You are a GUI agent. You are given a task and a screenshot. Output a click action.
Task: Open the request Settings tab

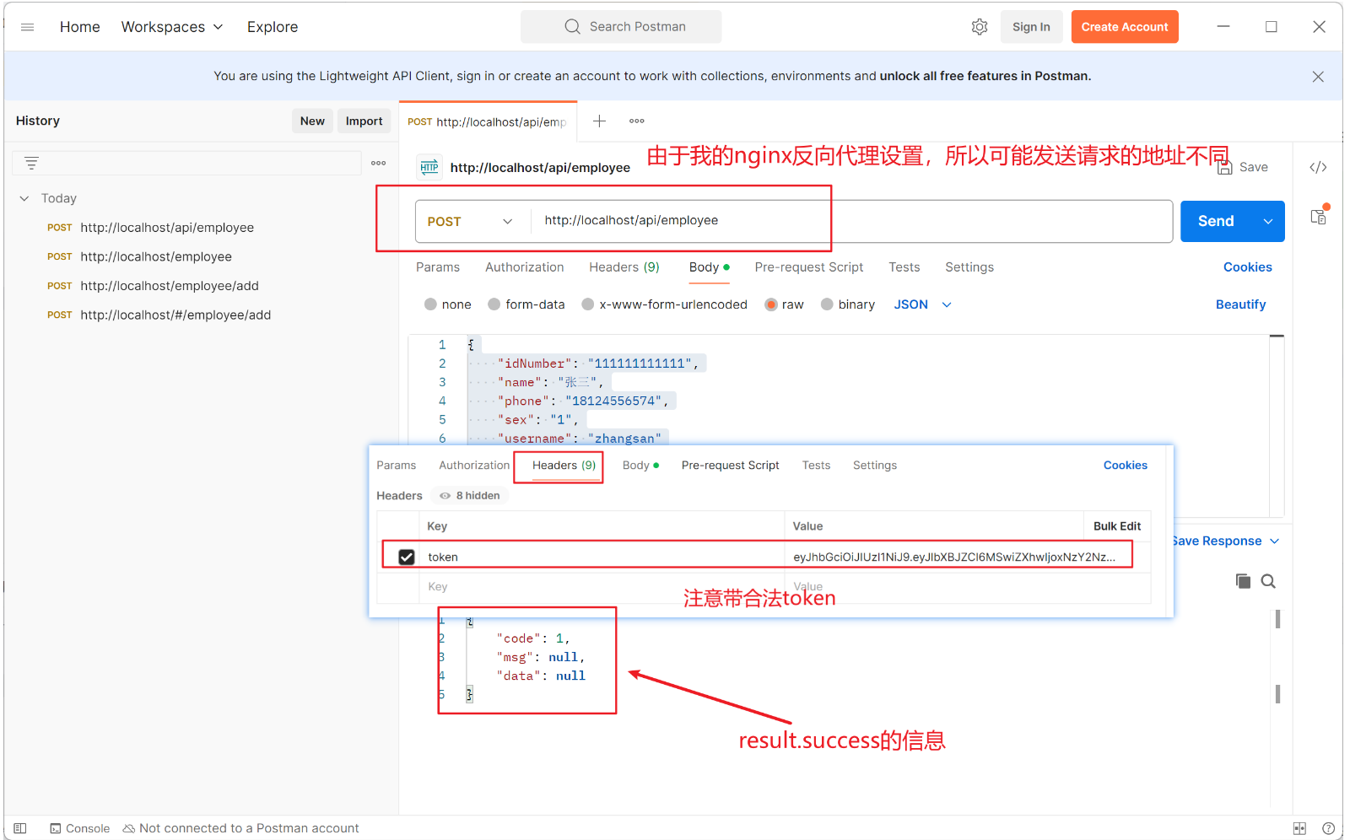(x=969, y=267)
